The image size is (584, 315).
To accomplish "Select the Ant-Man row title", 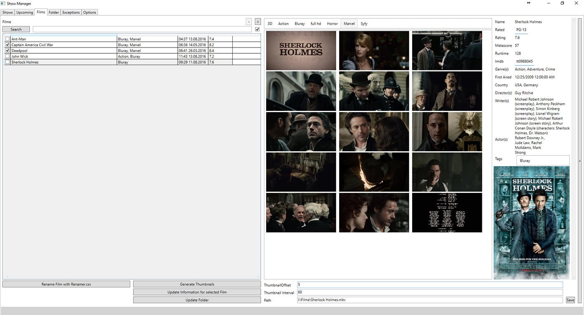I will (x=19, y=39).
